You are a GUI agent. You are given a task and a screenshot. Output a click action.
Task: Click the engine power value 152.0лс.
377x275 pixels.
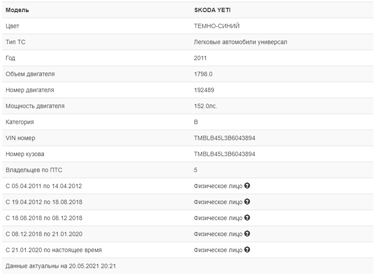pyautogui.click(x=206, y=106)
